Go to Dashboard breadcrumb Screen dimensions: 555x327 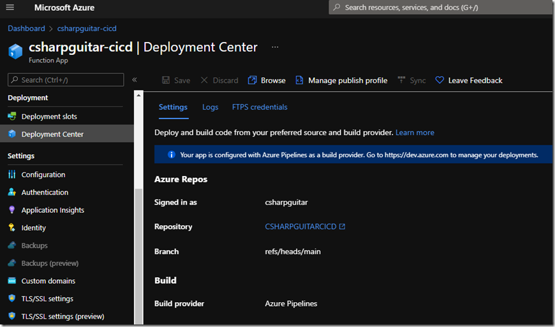pos(27,28)
